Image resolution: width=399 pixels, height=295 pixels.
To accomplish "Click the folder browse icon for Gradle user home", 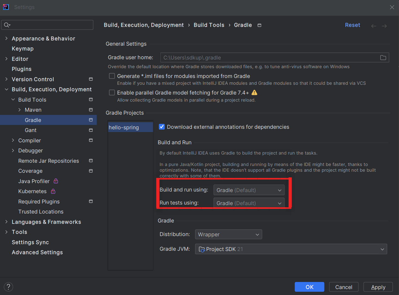I will pos(383,58).
